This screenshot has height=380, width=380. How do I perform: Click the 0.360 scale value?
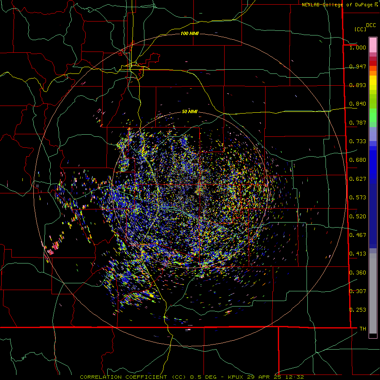[x=358, y=273]
